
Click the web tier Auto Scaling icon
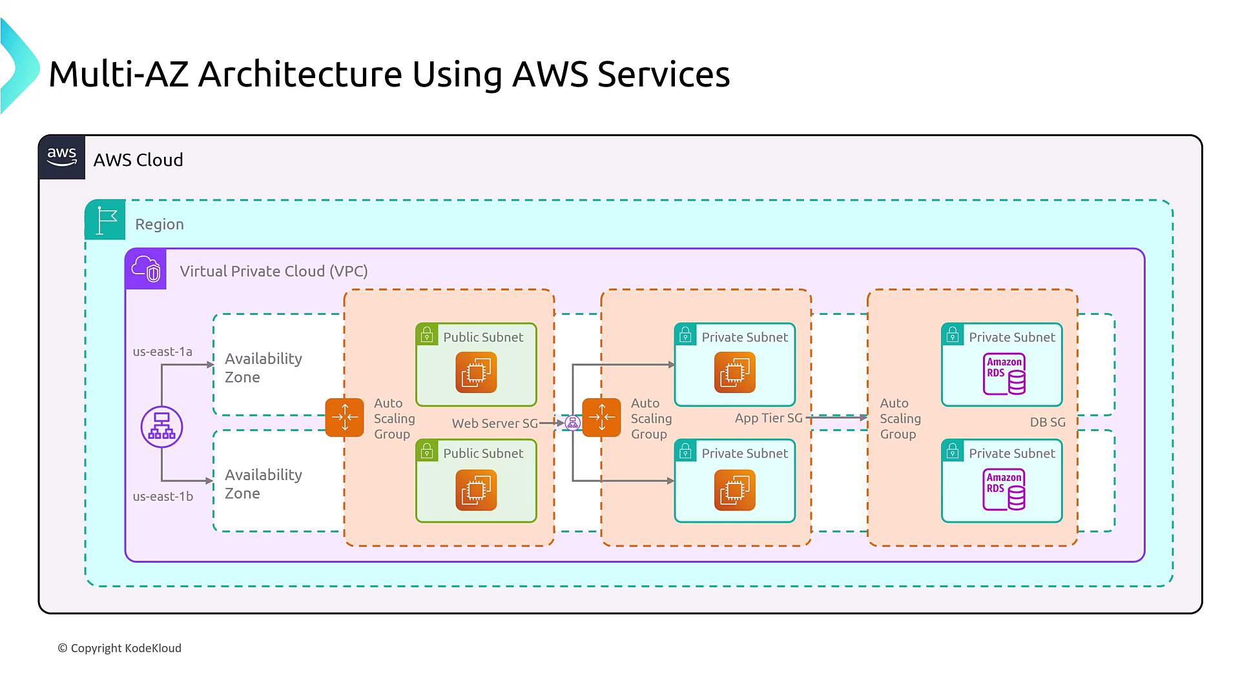click(x=344, y=418)
